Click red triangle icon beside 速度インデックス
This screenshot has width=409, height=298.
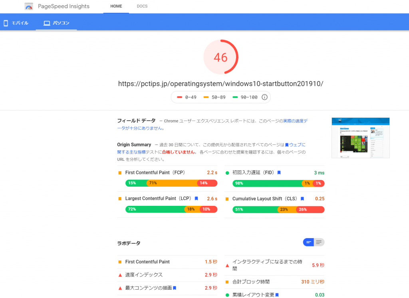pyautogui.click(x=120, y=275)
